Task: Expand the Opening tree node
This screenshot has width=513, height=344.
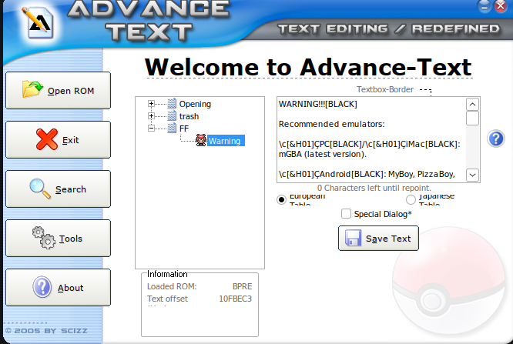Action: pyautogui.click(x=151, y=104)
